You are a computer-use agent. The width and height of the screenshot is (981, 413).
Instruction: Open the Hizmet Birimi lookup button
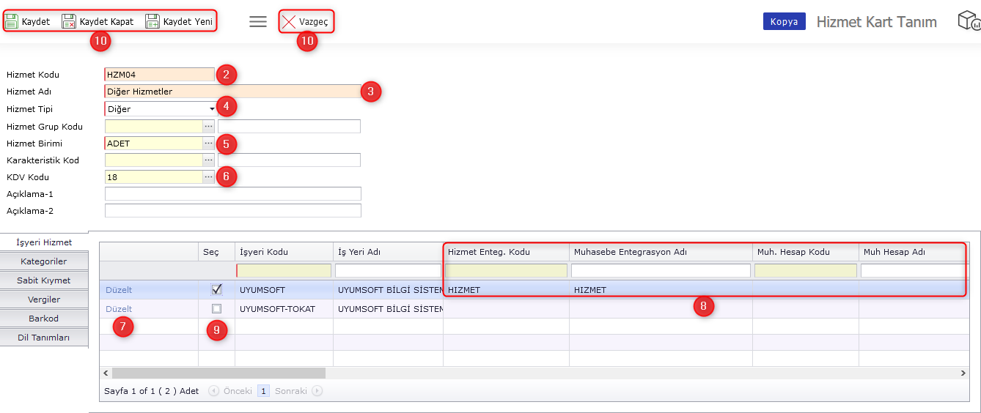coord(209,144)
